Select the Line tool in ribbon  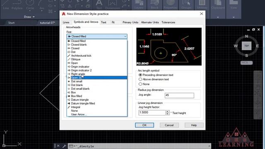(6, 5)
